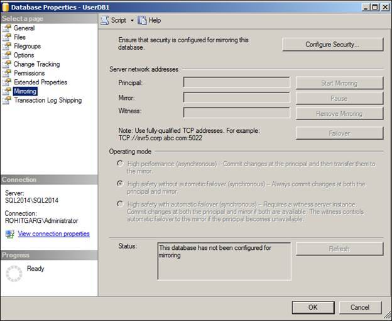Click the Status message box
This screenshot has width=392, height=321.
tap(224, 261)
